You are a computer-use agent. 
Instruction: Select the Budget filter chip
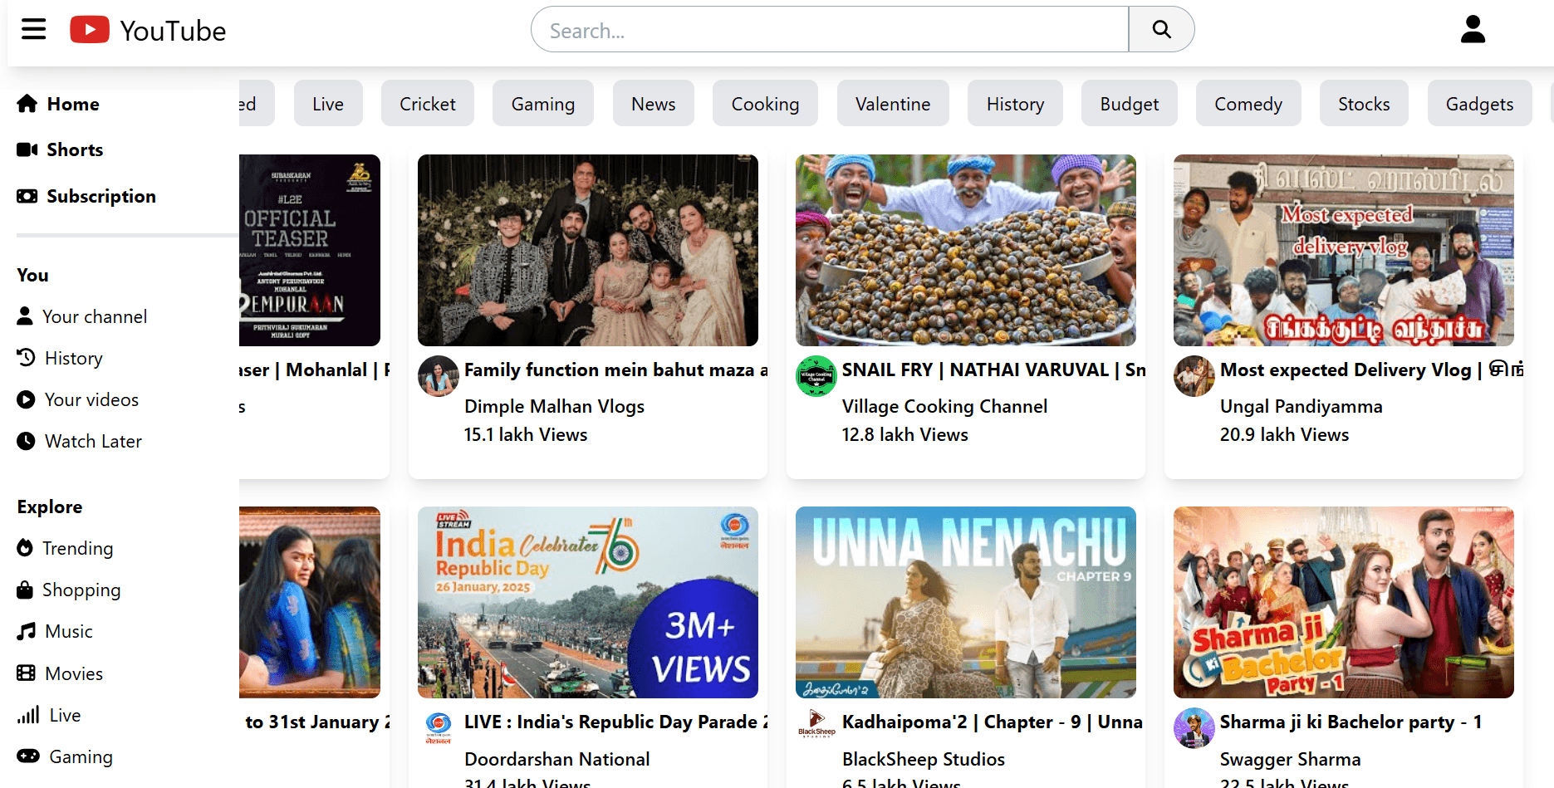pos(1130,104)
